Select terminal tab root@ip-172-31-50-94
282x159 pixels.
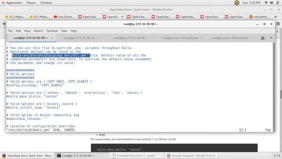(x=130, y=38)
